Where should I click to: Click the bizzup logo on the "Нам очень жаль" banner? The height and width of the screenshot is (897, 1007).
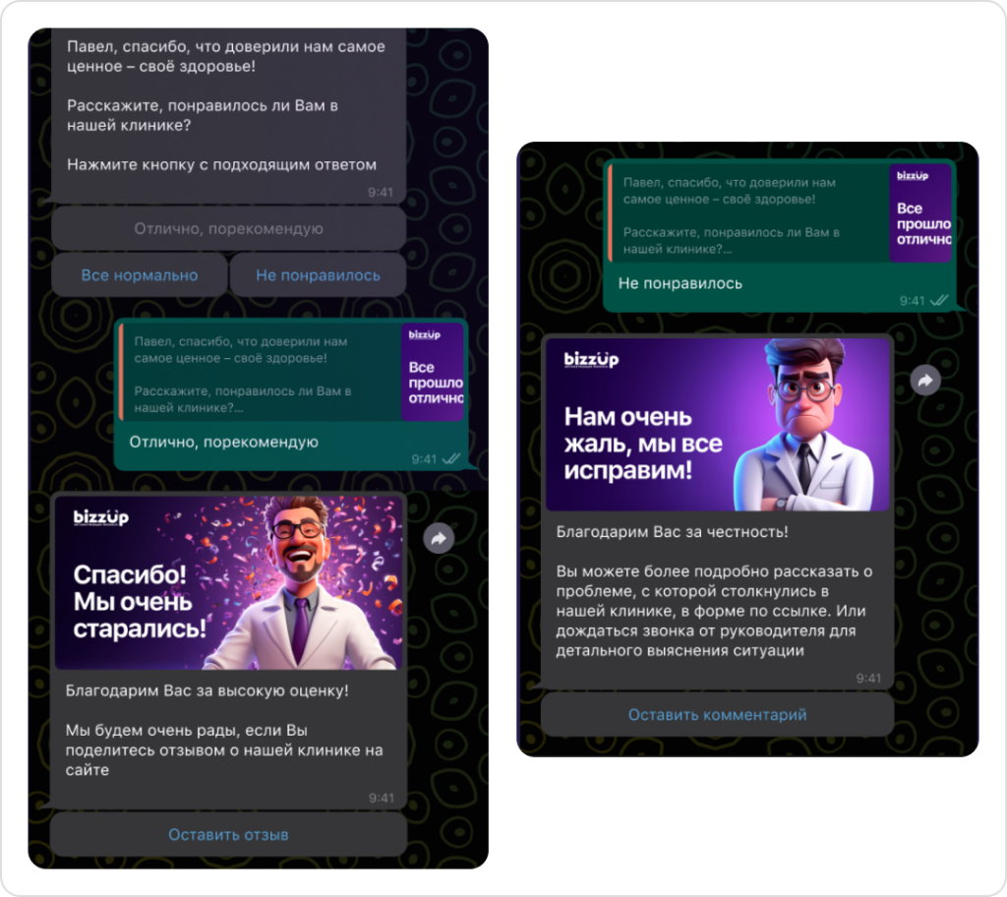[x=591, y=360]
